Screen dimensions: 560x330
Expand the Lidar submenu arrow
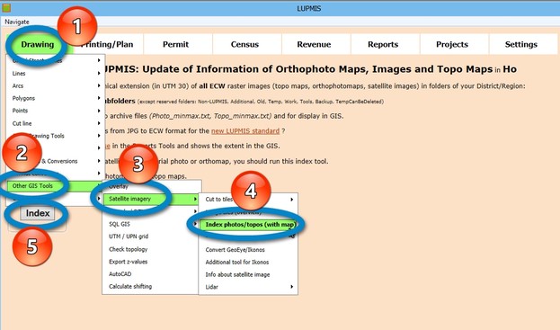[x=292, y=287]
